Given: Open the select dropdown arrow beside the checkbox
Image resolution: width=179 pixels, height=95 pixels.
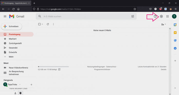Looking at the screenshot, I should point(42,24).
